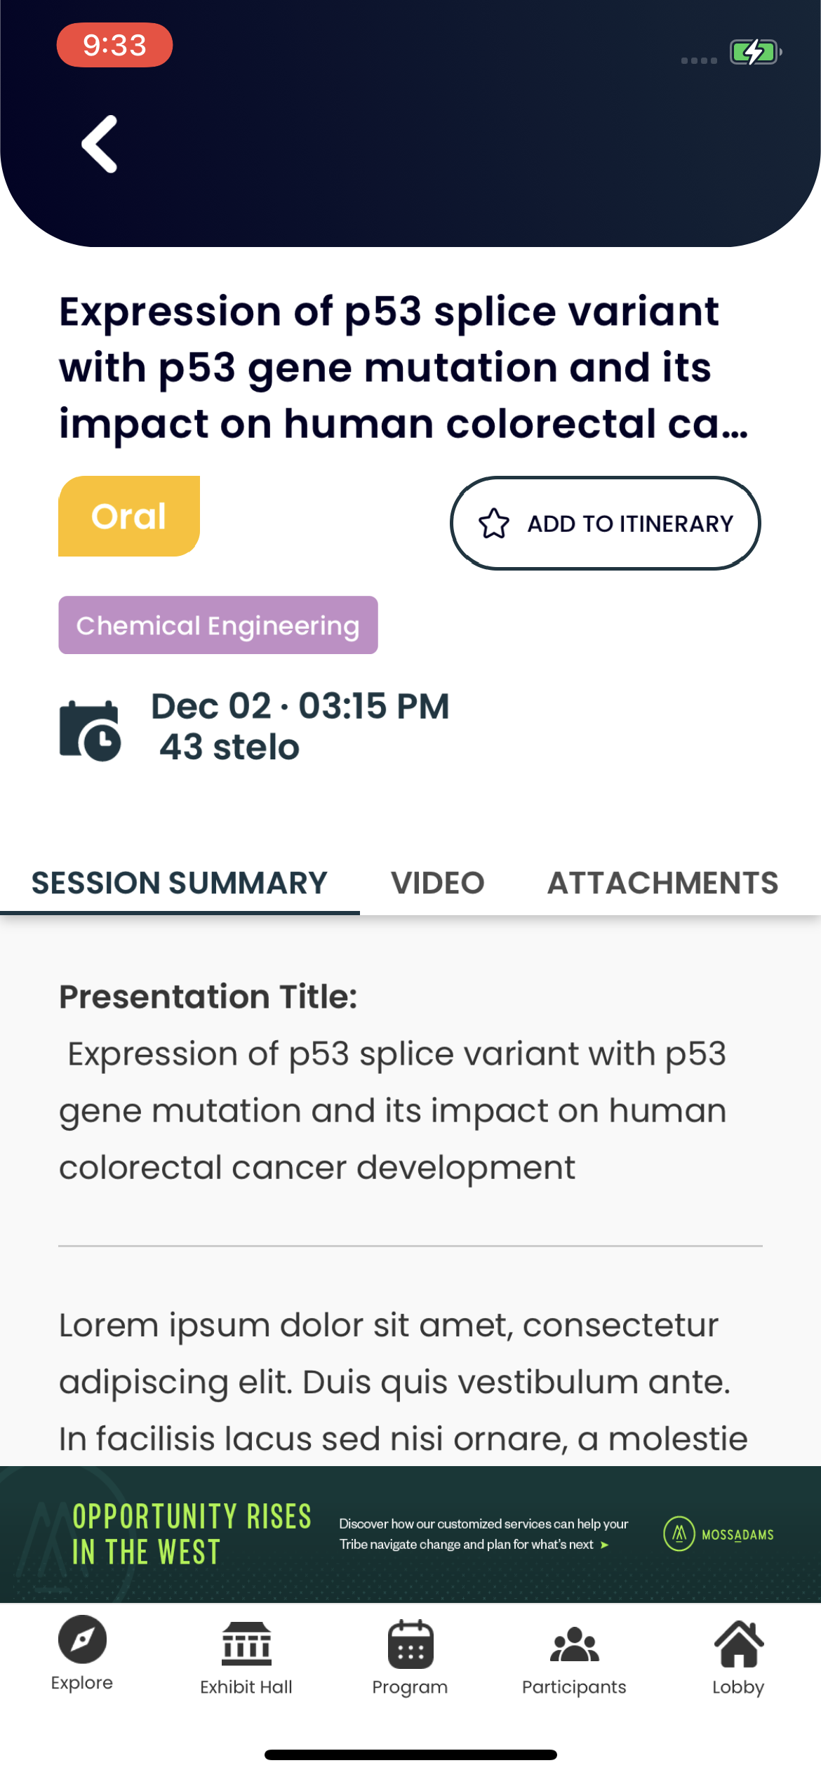
Task: Tap the Chemical Engineering category tag
Action: click(x=218, y=625)
